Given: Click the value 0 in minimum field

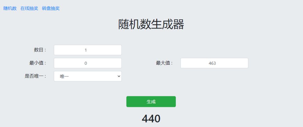Looking at the screenshot, I should [x=86, y=63].
